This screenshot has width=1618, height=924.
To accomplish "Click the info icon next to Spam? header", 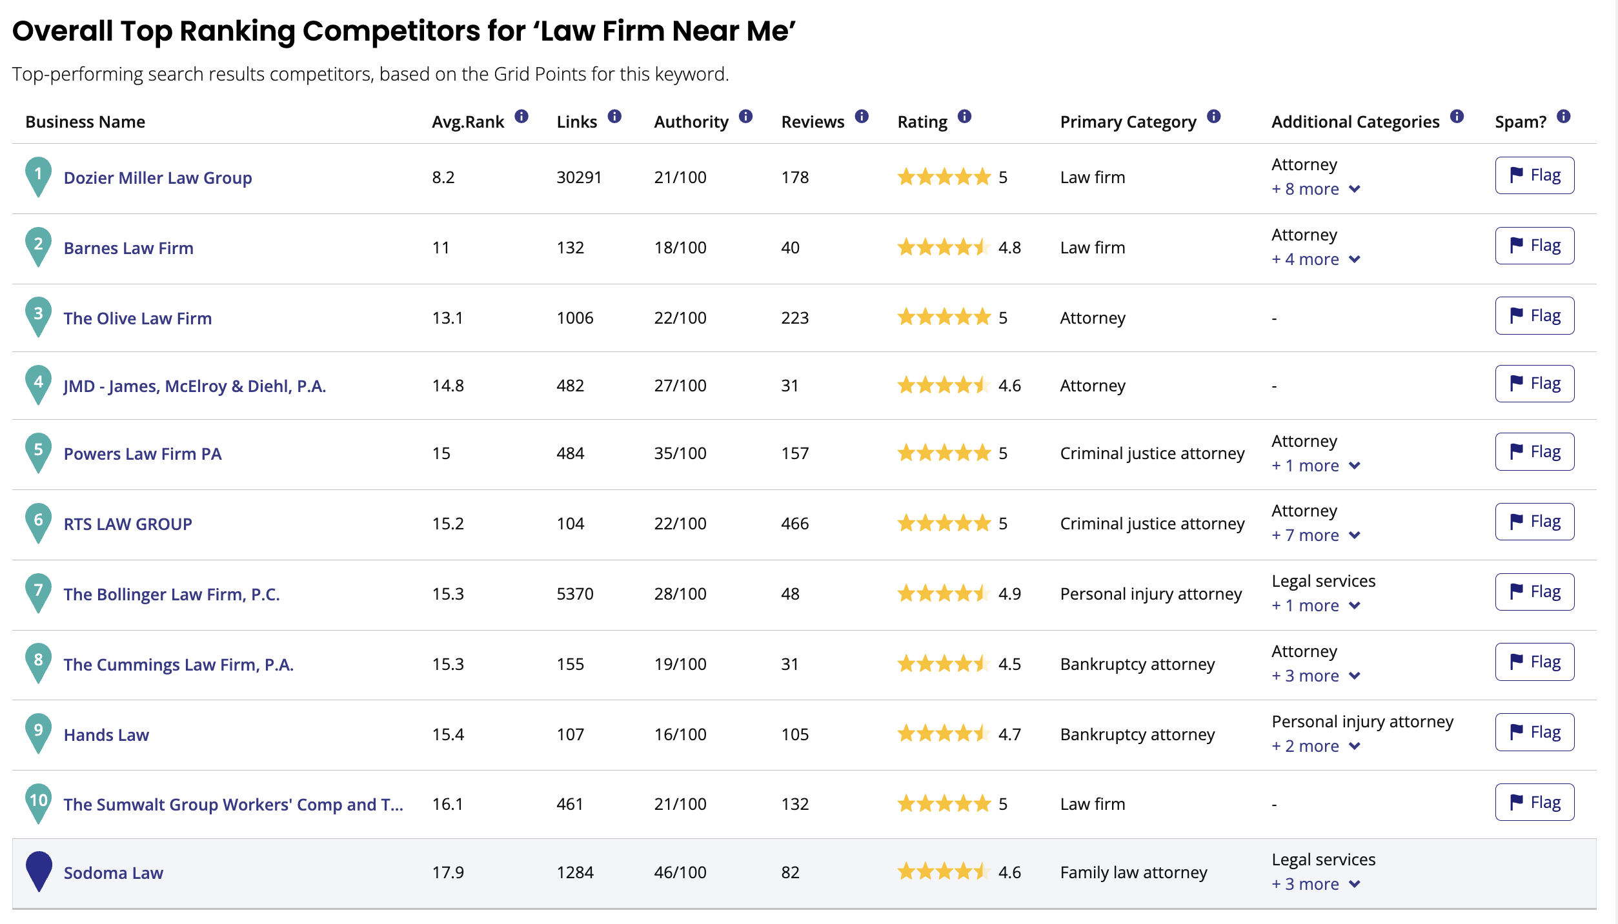I will tap(1564, 117).
